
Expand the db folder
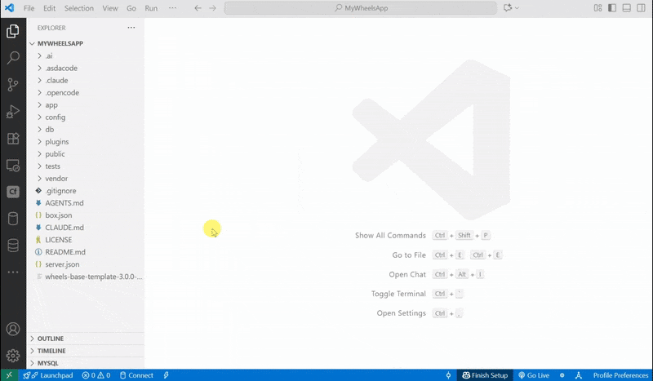pos(86,130)
